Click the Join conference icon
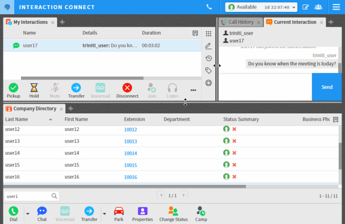This screenshot has width=345, height=224. (152, 90)
